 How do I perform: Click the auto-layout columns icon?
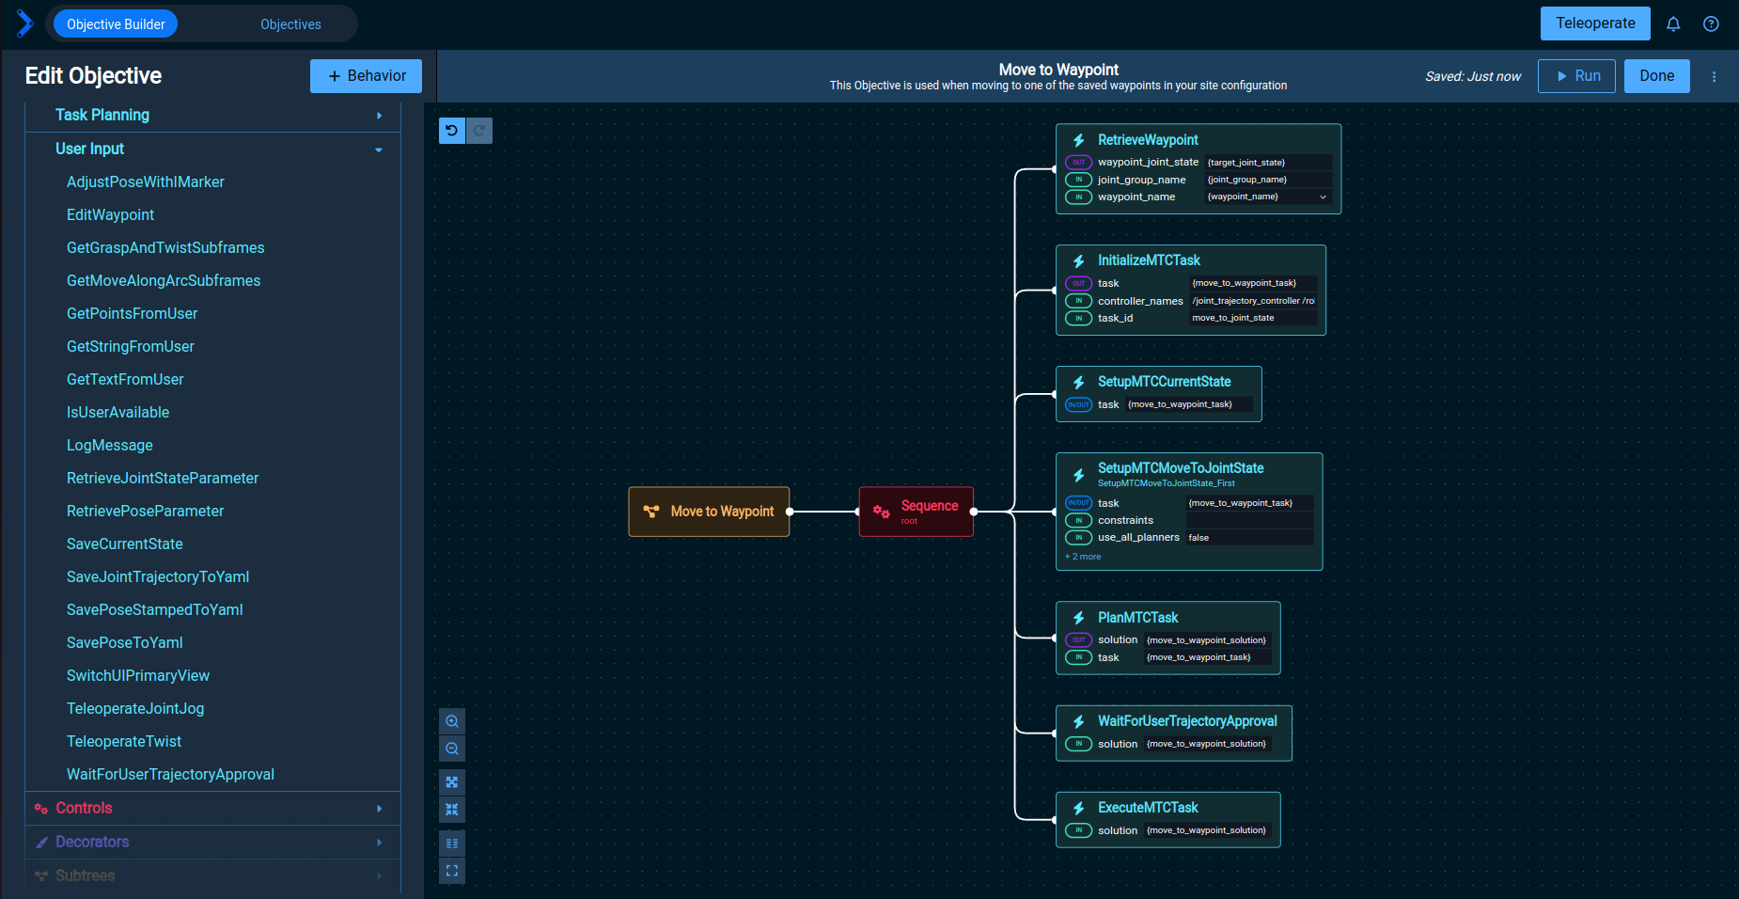[452, 844]
